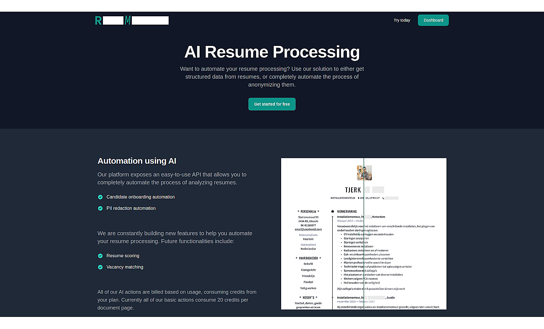Screen dimensions: 544x329
Task: Click Haarlem birthplace text in resume
Action: click(x=308, y=239)
